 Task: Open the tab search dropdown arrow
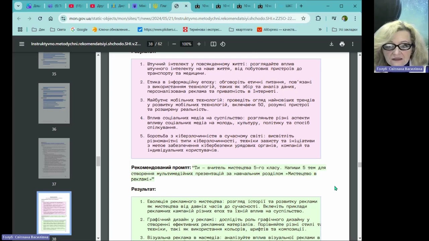[18, 6]
